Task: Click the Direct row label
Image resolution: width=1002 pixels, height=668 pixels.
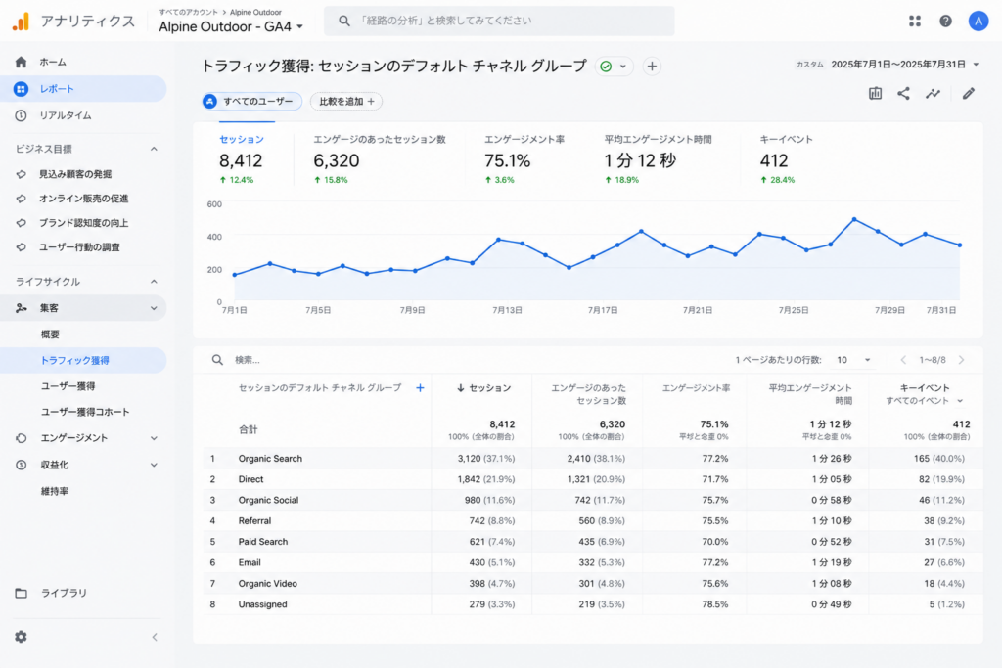Action: coord(250,479)
